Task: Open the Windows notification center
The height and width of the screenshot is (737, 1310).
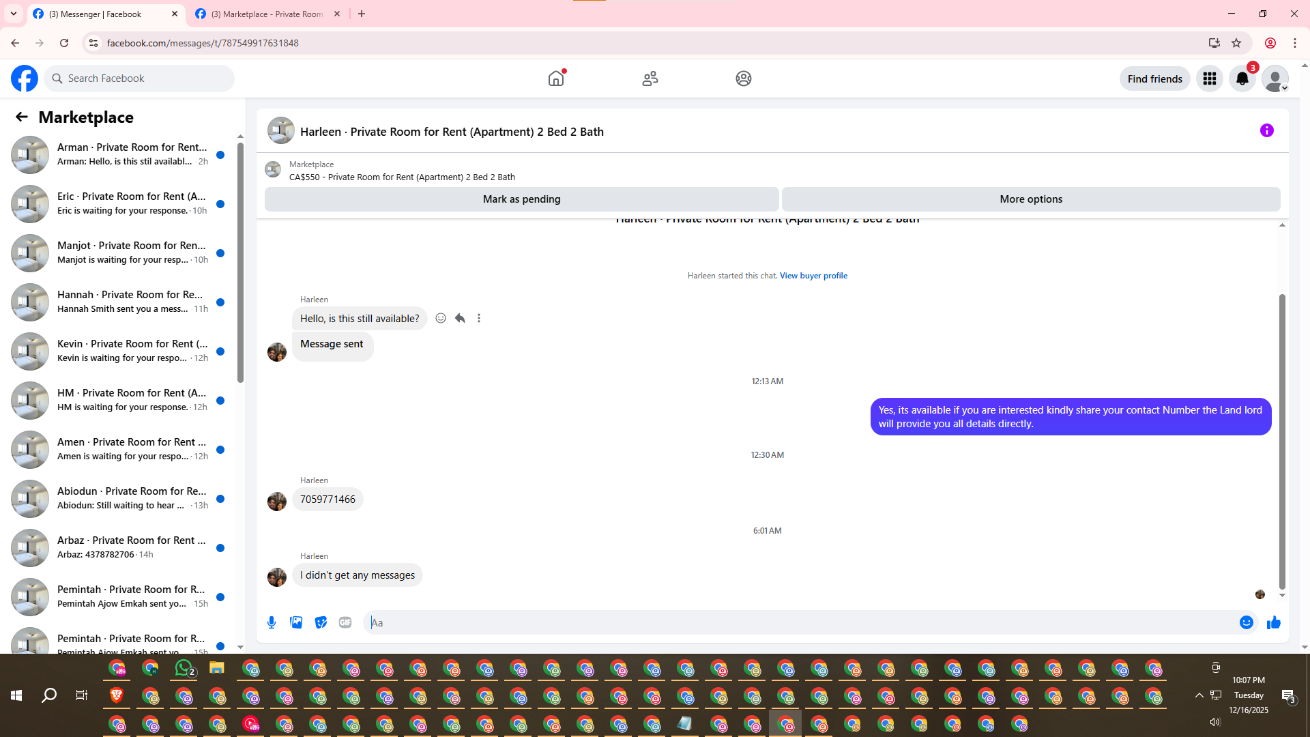Action: point(1288,696)
